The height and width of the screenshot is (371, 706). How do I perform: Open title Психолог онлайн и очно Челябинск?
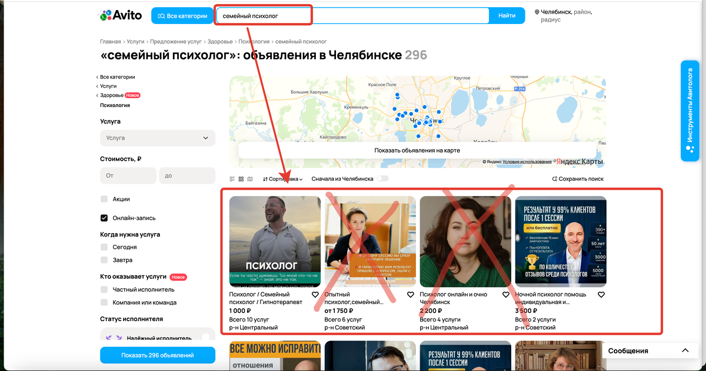click(x=452, y=298)
